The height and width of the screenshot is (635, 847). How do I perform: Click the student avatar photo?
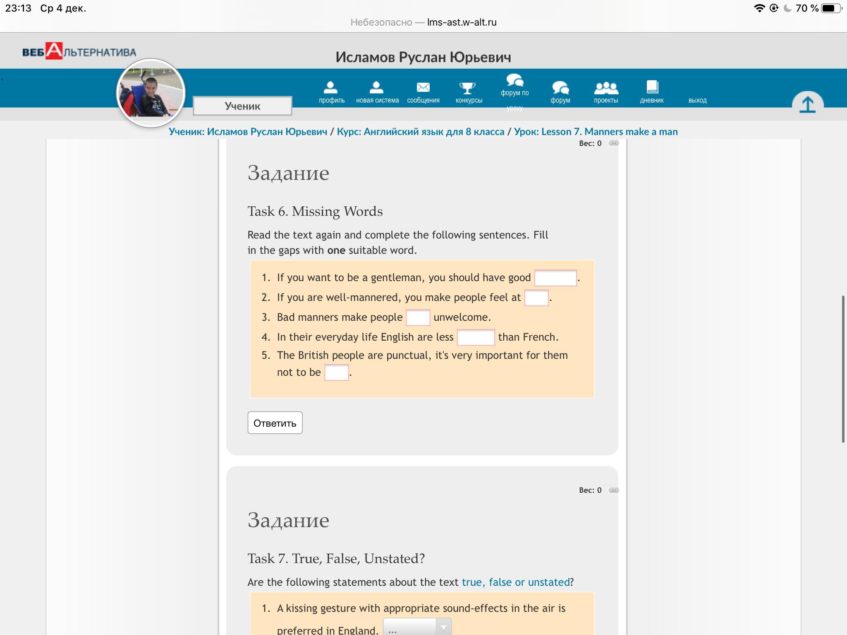(x=151, y=92)
